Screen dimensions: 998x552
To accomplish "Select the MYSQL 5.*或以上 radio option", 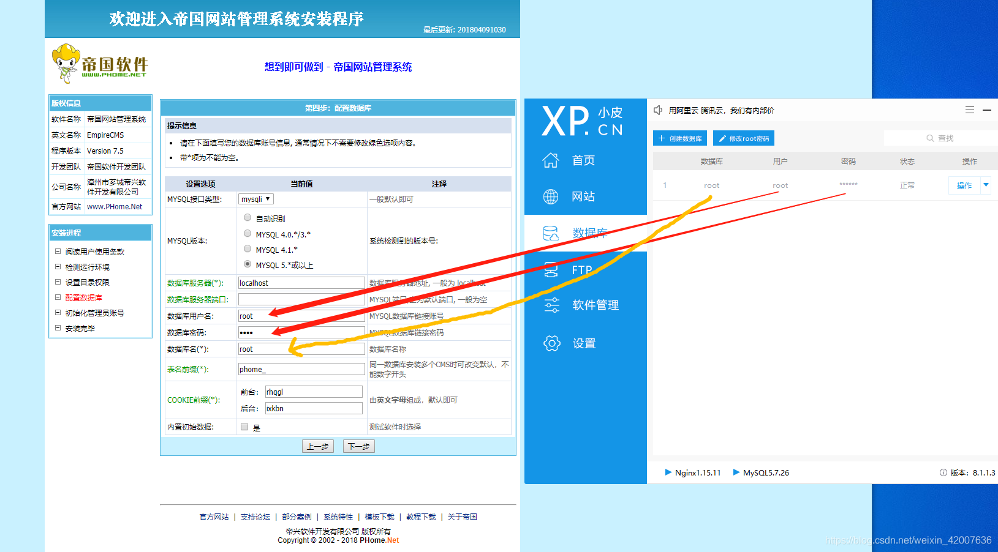I will [x=248, y=264].
